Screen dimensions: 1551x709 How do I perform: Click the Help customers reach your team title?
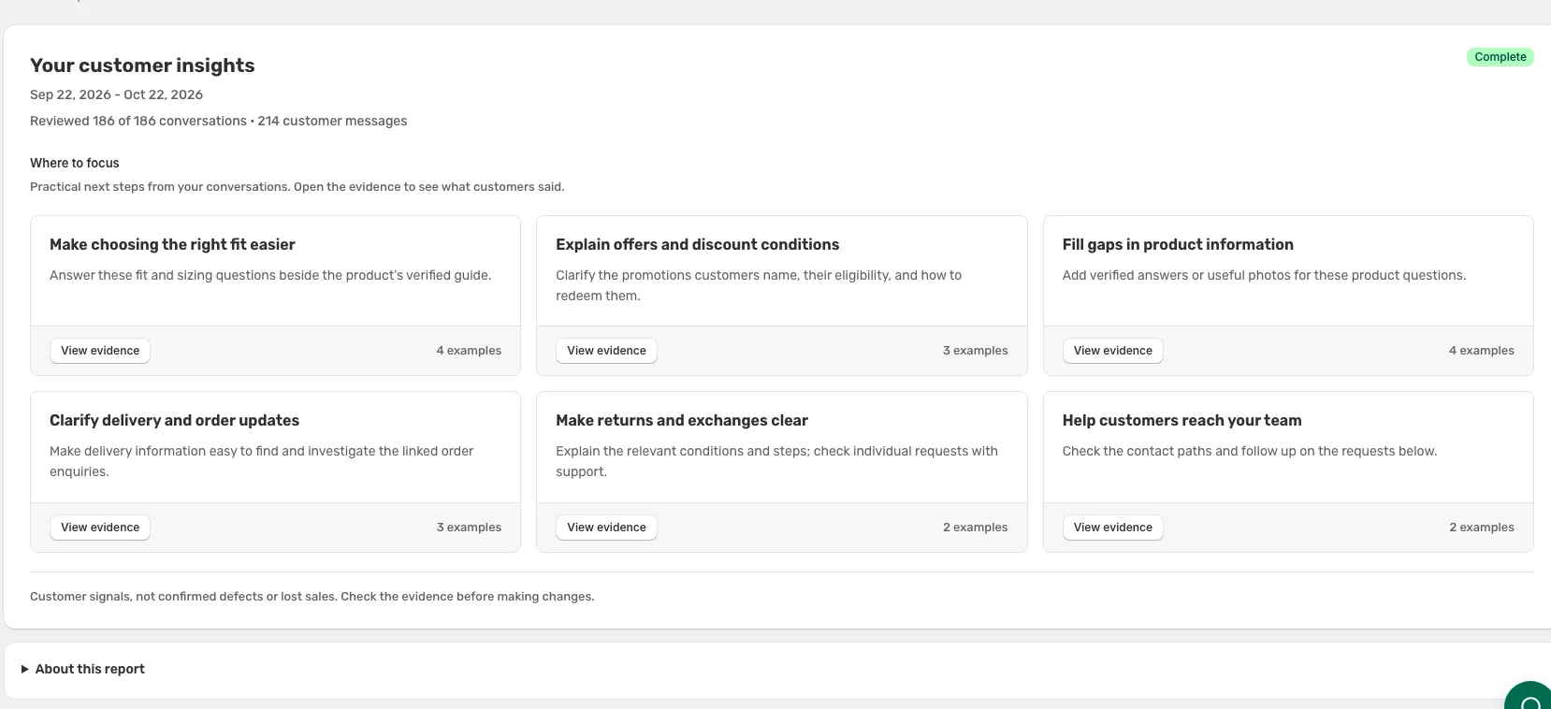coord(1181,420)
